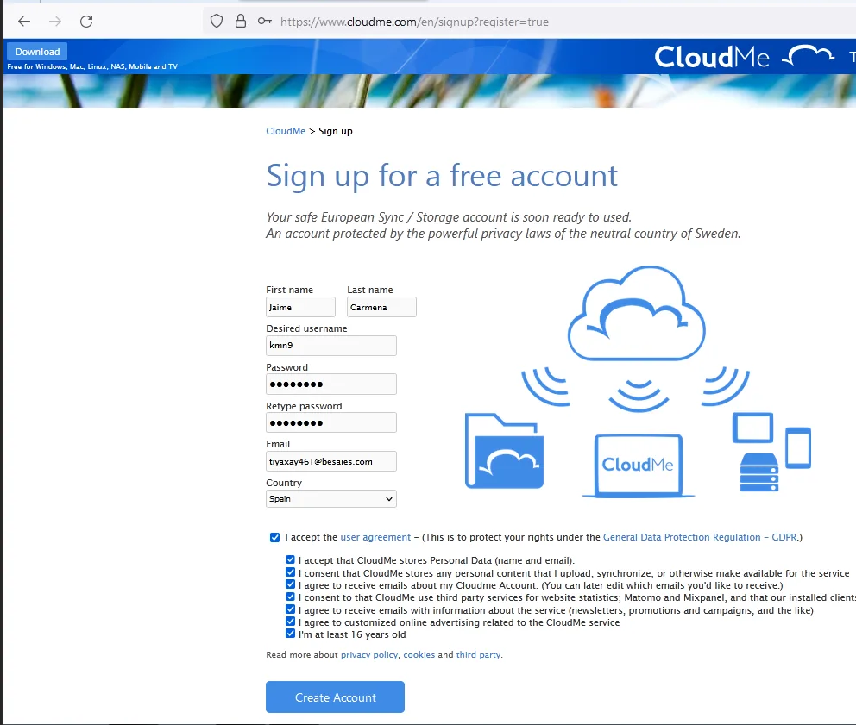Image resolution: width=856 pixels, height=725 pixels.
Task: Toggle third party services consent checkbox
Action: tap(291, 597)
